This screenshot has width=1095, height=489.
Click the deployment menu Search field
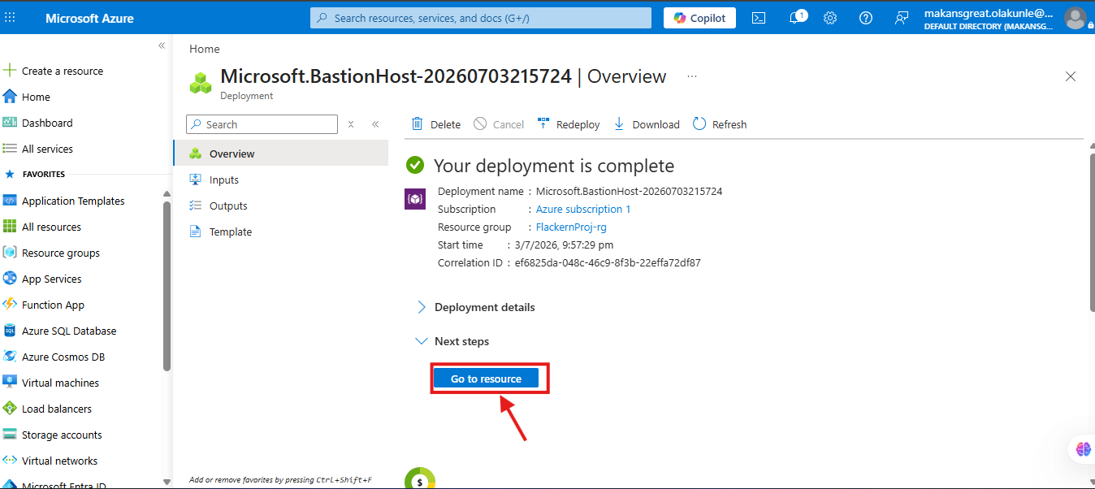coord(262,124)
